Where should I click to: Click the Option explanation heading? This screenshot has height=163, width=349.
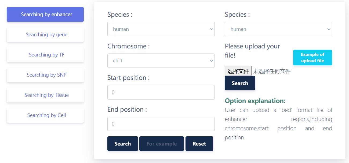point(255,101)
